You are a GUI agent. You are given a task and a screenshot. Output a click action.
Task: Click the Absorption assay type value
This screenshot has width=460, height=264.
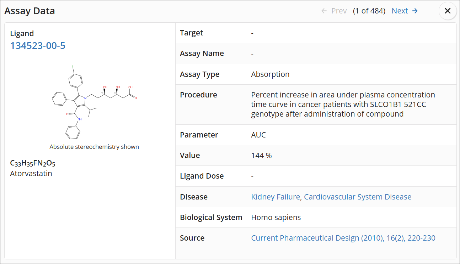270,74
